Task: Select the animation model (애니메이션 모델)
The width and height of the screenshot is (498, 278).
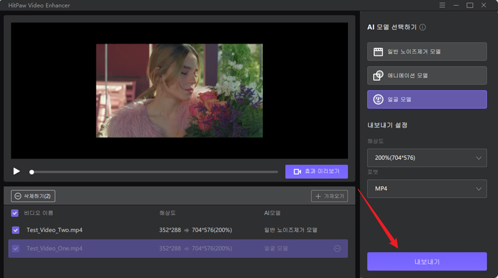Action: (426, 75)
